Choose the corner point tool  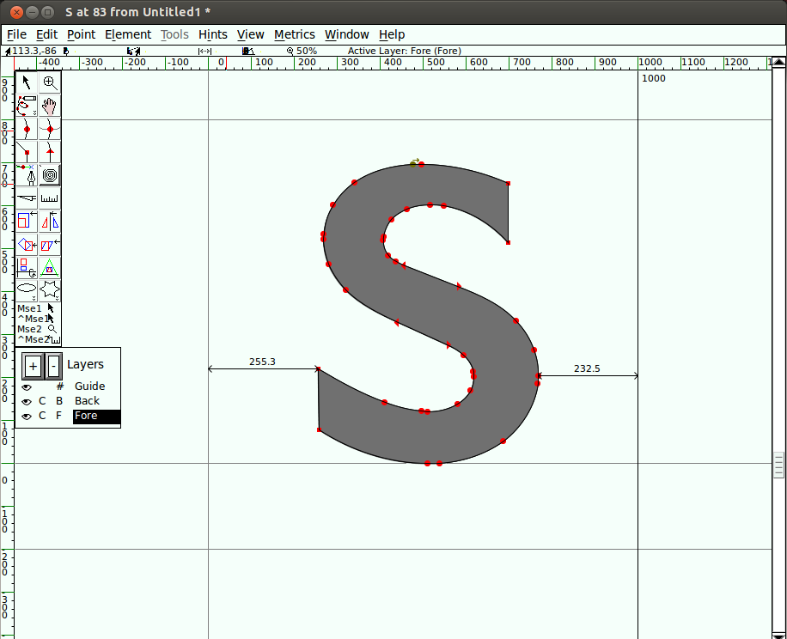(x=27, y=153)
